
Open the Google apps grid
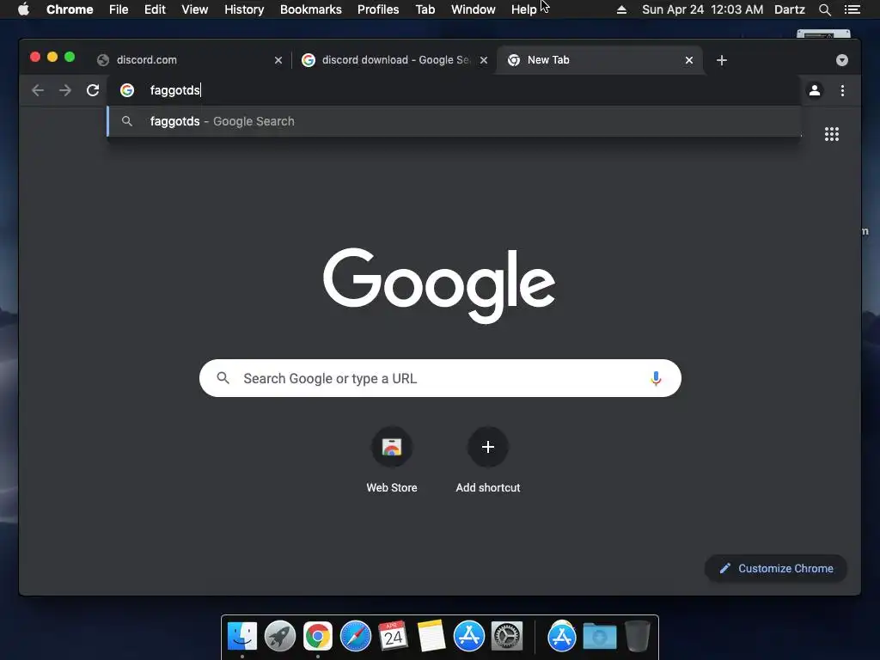832,134
